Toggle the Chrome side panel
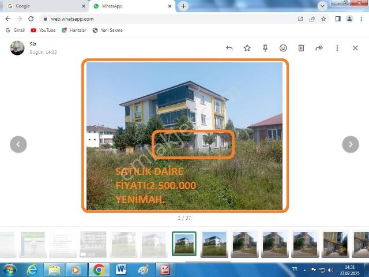This screenshot has width=369, height=277. click(338, 18)
